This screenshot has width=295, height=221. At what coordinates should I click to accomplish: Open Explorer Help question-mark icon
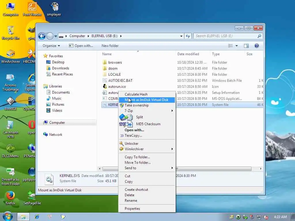pyautogui.click(x=257, y=46)
